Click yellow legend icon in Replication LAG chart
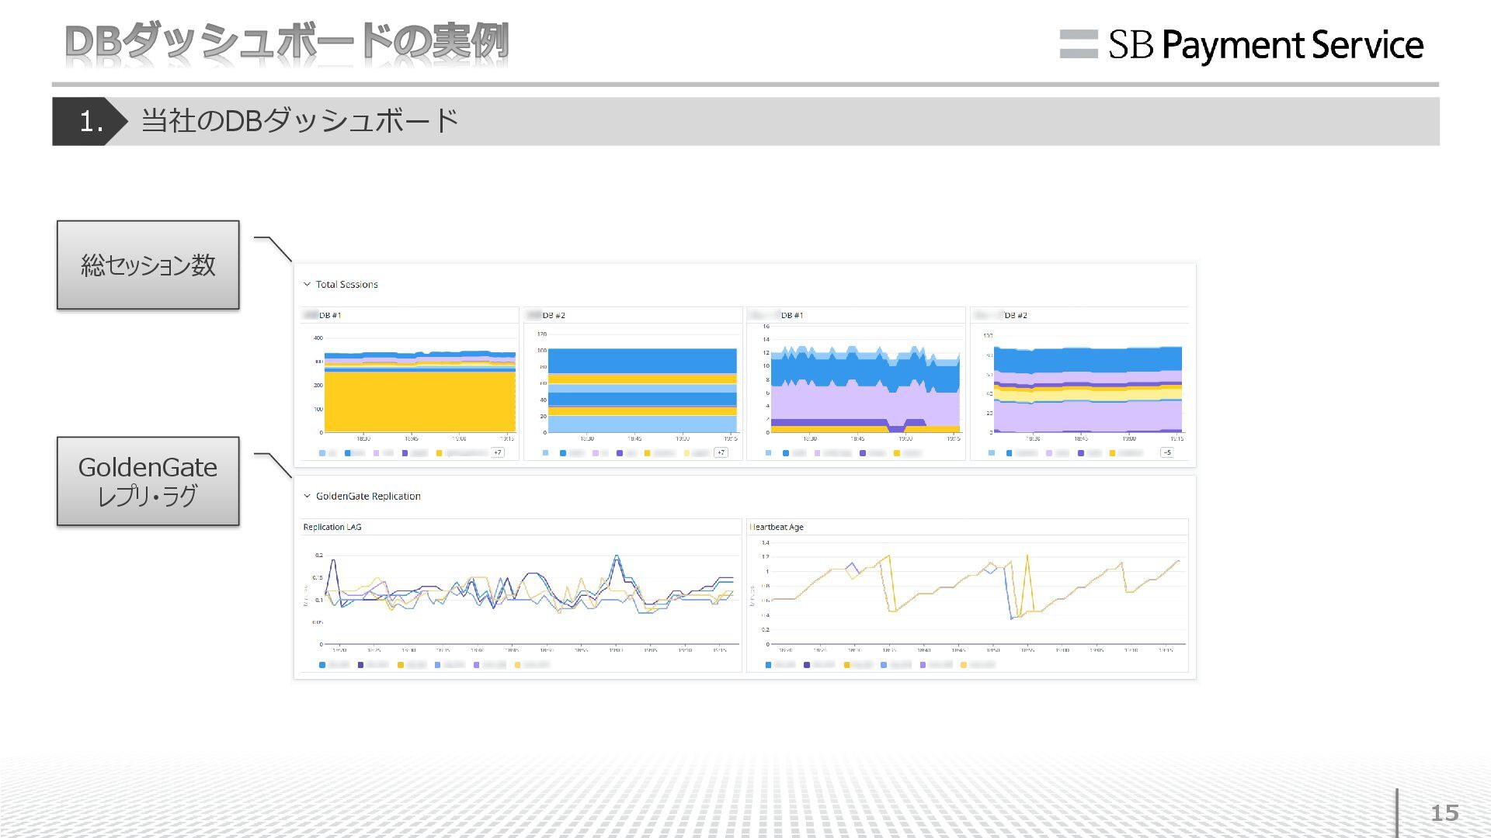Viewport: 1491px width, 838px height. click(x=401, y=665)
